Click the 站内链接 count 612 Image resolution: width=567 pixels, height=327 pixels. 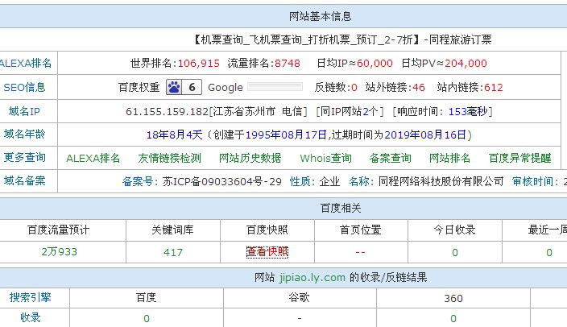point(494,87)
